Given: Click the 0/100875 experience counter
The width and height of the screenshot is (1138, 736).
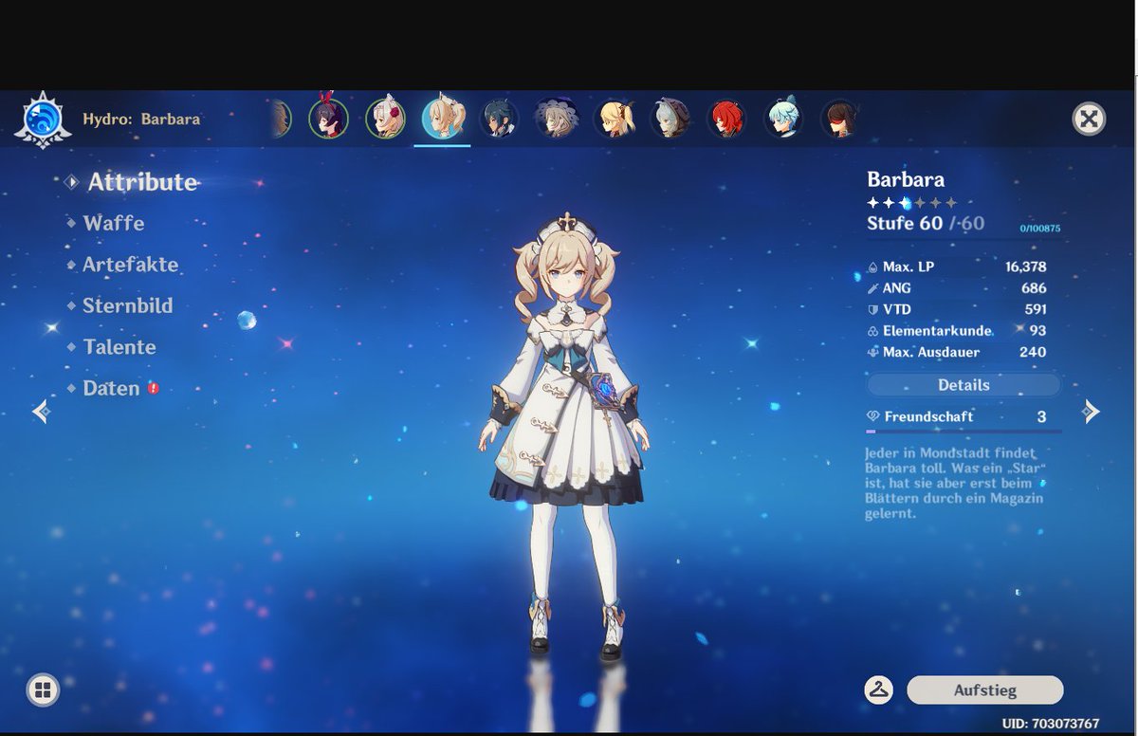Looking at the screenshot, I should pos(1040,229).
